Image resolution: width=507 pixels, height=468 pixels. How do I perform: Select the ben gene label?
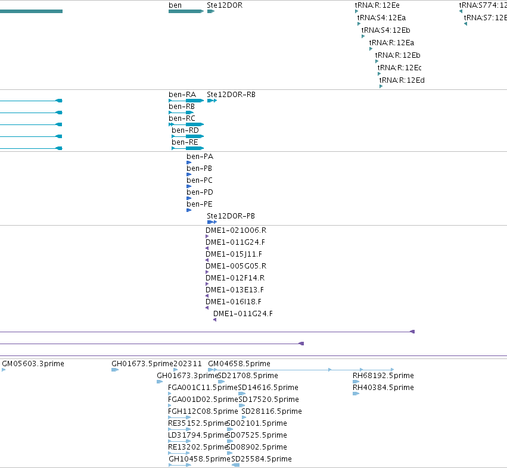pyautogui.click(x=175, y=5)
